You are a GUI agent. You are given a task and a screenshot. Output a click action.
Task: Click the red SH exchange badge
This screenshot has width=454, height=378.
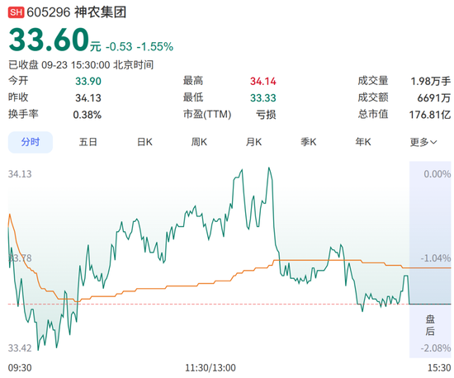tap(16, 12)
